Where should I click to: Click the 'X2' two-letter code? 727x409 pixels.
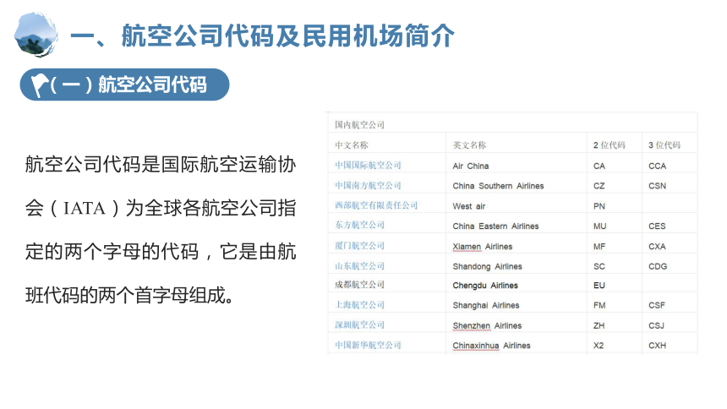pos(599,346)
